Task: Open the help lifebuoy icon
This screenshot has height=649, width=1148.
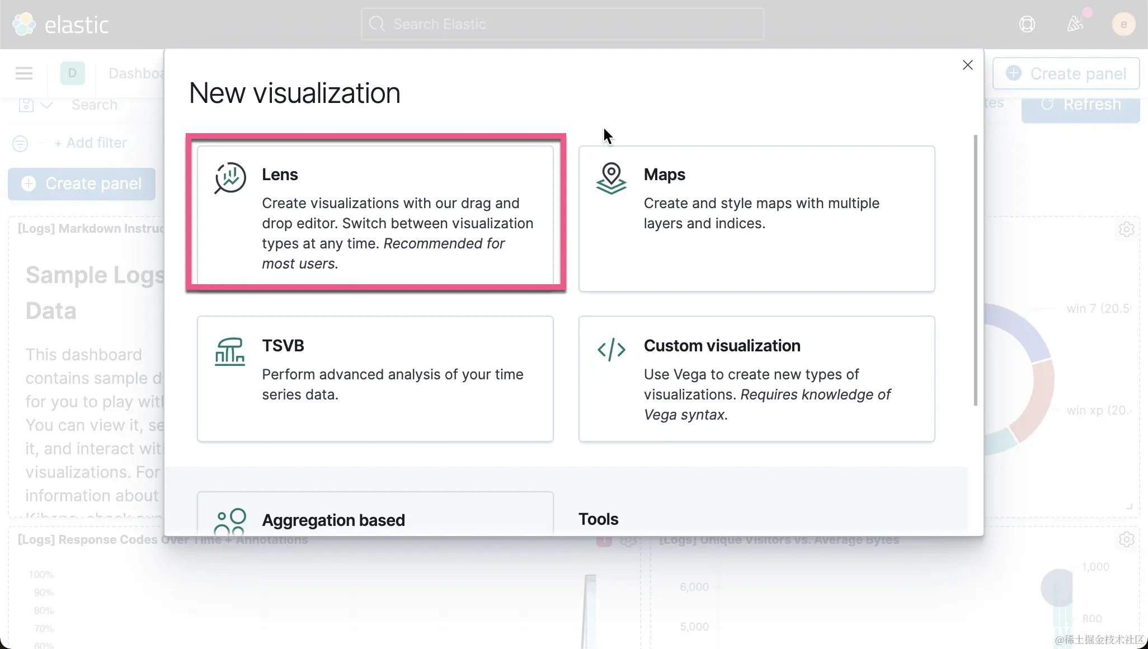Action: (x=1027, y=24)
